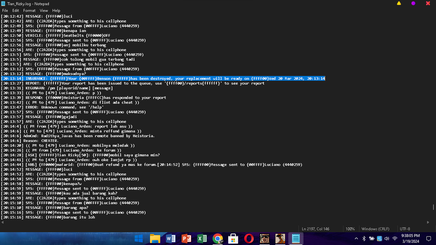Click the 'MESSAGE: kenapa ian' line

(x=43, y=31)
